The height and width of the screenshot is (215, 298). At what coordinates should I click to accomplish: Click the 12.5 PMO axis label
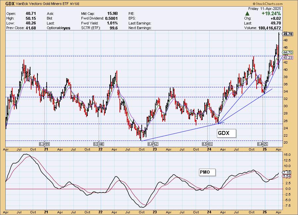[x=287, y=160]
